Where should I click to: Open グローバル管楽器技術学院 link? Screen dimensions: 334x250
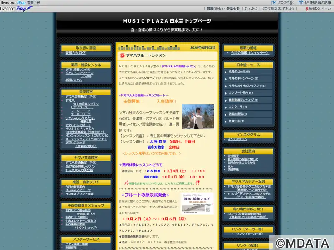pos(247,215)
